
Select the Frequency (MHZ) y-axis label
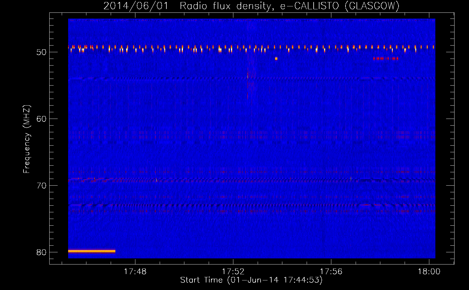[27, 139]
